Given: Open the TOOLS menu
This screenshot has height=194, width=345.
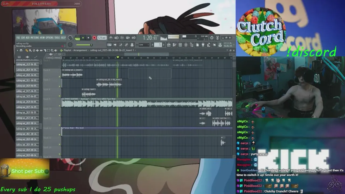Looking at the screenshot, I should [x=57, y=38].
